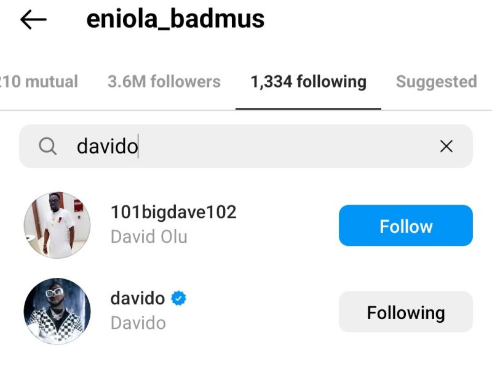The image size is (492, 377).
Task: Select the 1,334 following tab
Action: [x=309, y=82]
